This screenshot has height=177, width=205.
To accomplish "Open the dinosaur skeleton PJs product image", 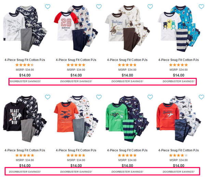I will coord(25,28).
